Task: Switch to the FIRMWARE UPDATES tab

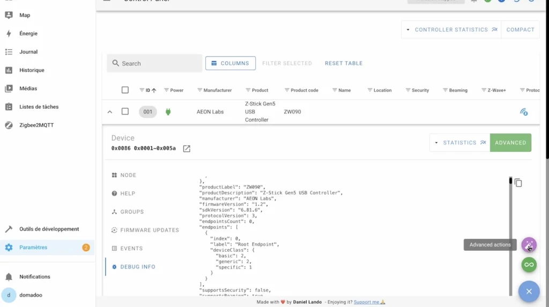Action: tap(150, 230)
